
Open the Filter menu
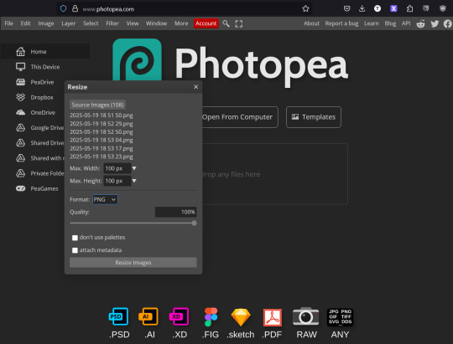[112, 23]
